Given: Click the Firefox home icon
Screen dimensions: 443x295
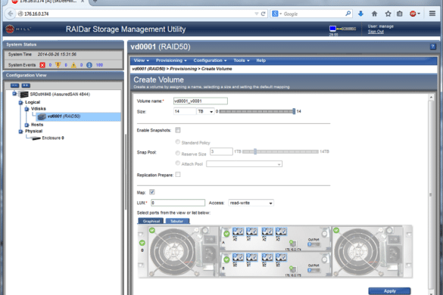Looking at the screenshot, I should [x=374, y=14].
